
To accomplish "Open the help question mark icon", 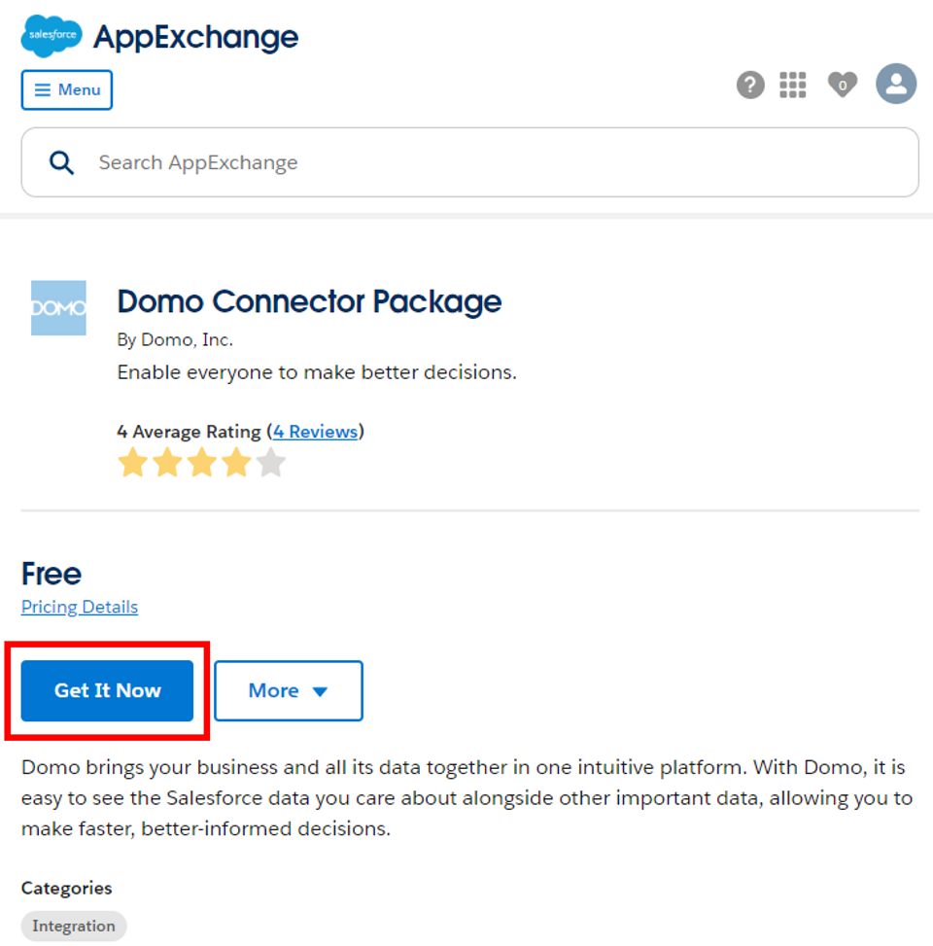I will 750,85.
